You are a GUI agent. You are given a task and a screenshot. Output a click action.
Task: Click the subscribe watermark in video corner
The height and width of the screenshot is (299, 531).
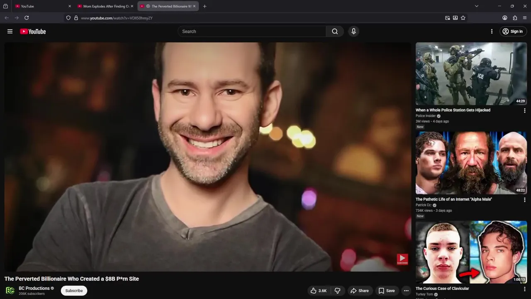[402, 260]
